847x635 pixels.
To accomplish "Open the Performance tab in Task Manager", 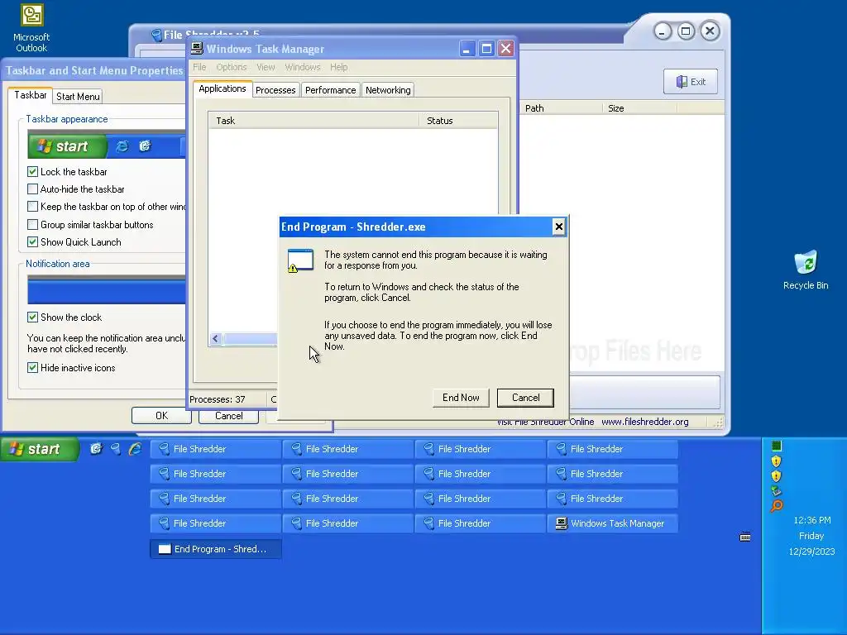I will pyautogui.click(x=331, y=90).
